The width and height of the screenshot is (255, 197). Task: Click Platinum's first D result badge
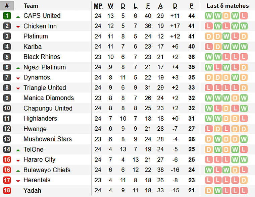click(209, 37)
